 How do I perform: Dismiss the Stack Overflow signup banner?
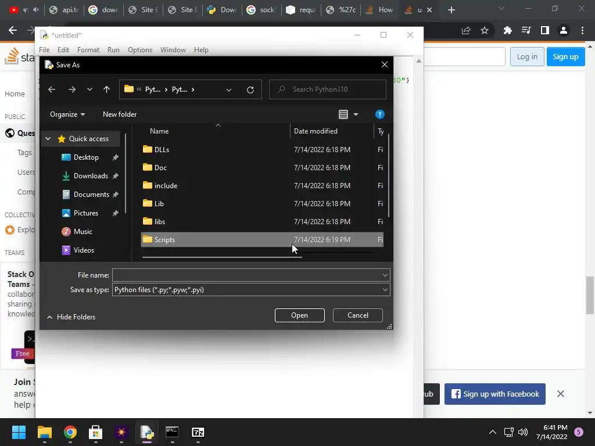click(561, 394)
